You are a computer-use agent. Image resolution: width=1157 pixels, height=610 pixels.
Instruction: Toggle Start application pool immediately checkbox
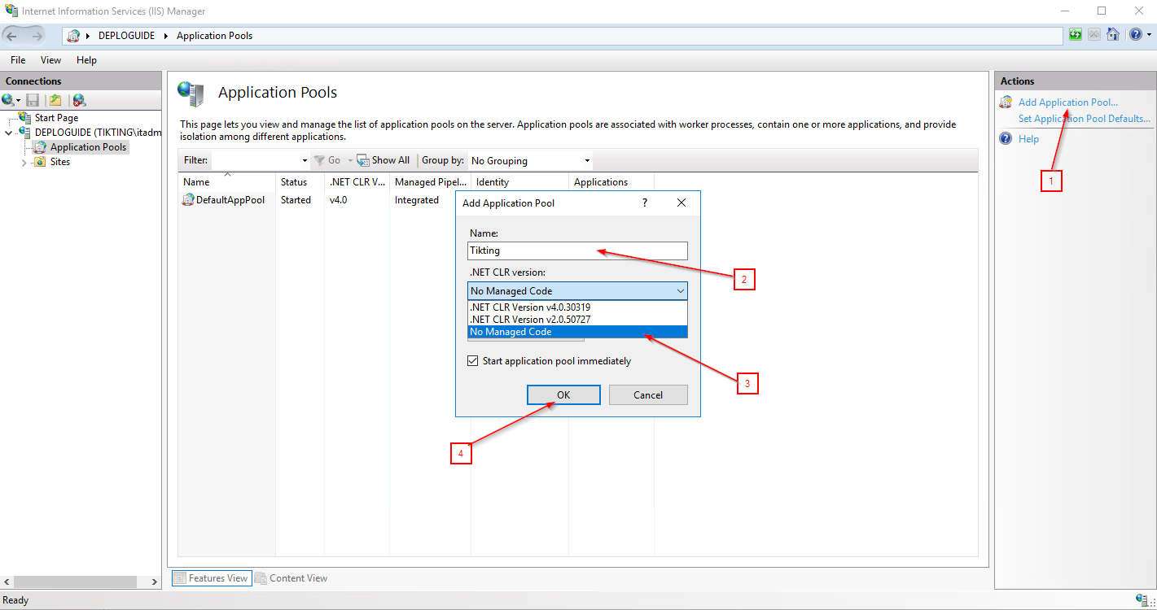click(x=473, y=361)
